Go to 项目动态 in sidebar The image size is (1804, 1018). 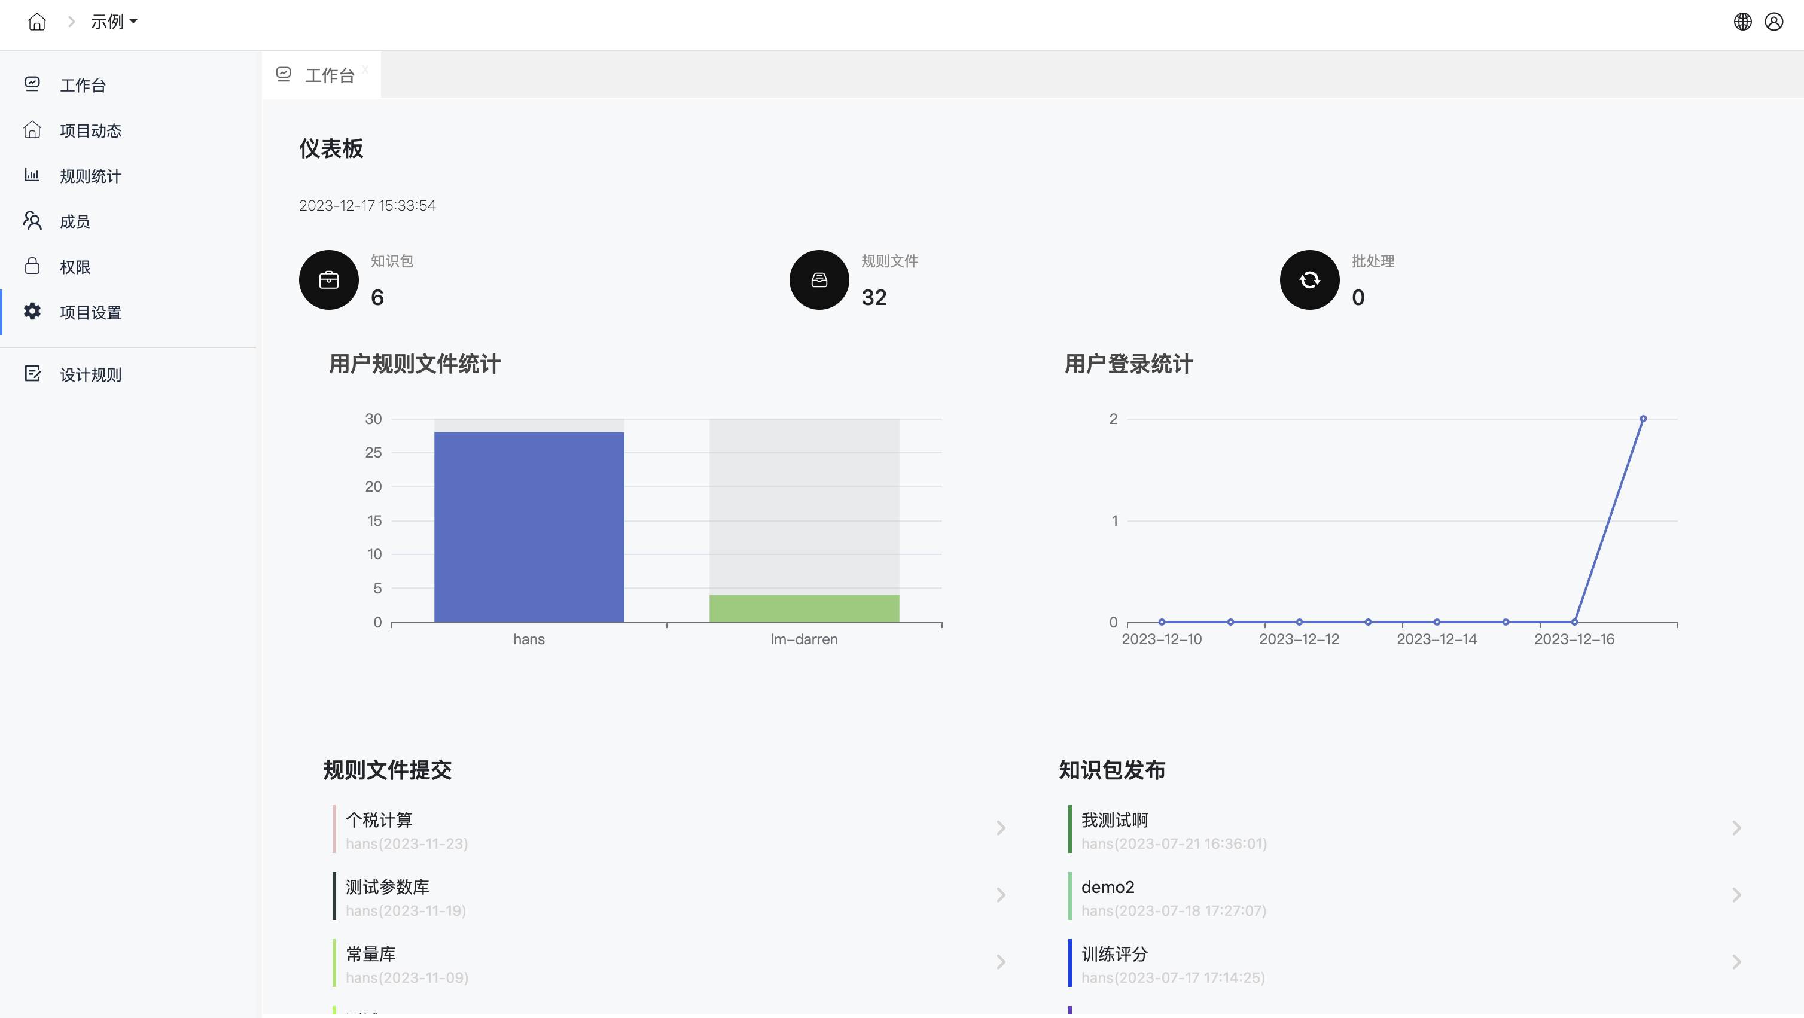pos(90,130)
